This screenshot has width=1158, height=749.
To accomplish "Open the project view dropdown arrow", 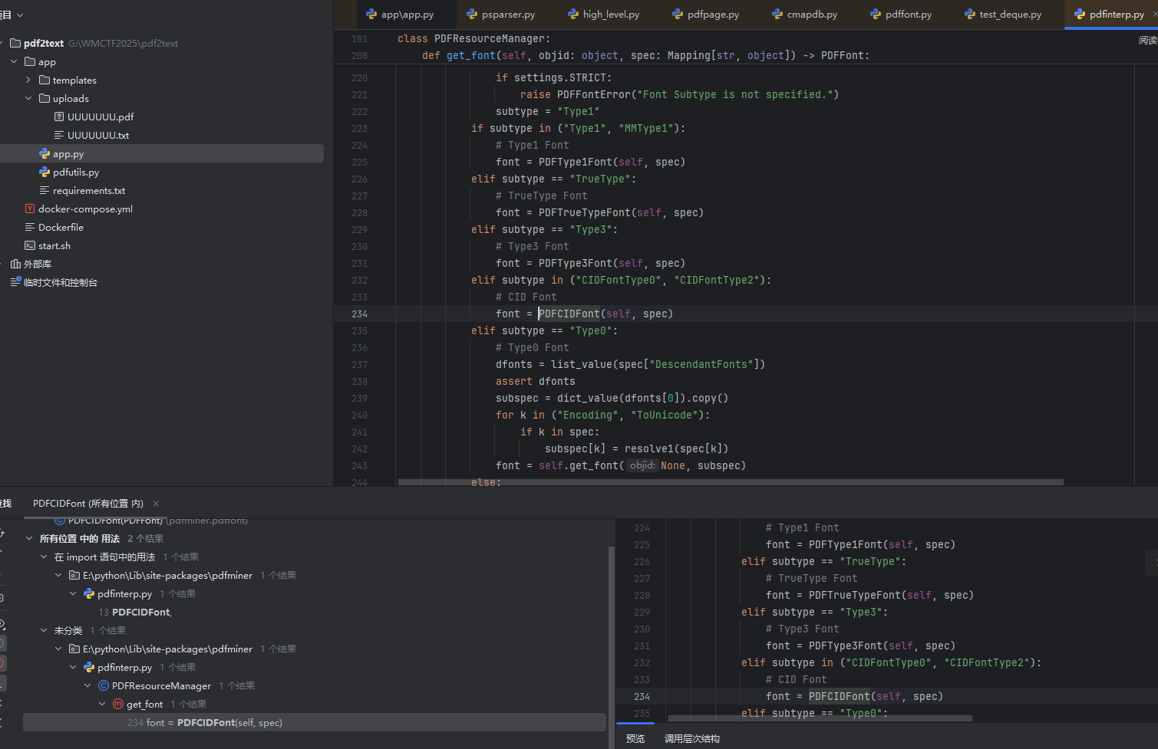I will pyautogui.click(x=20, y=15).
